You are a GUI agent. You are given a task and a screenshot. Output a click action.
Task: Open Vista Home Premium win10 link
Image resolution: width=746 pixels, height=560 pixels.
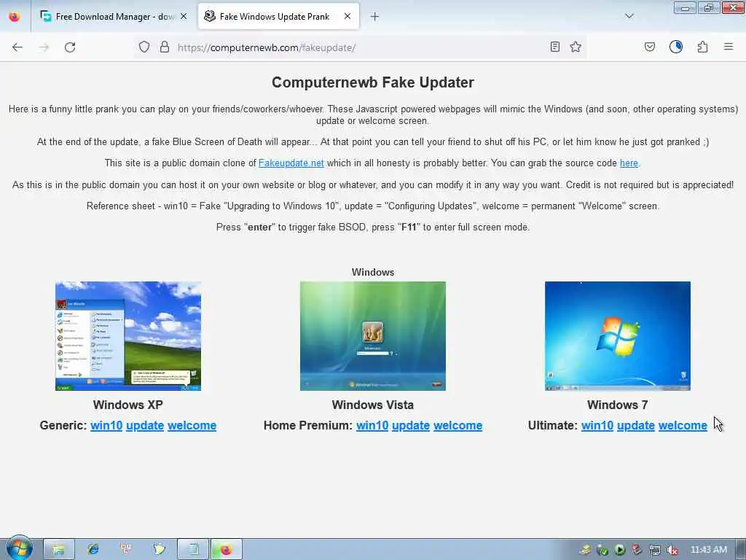coord(372,425)
